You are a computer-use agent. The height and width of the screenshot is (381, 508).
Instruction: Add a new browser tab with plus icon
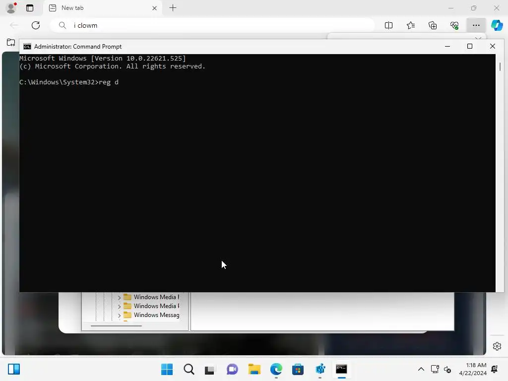click(x=173, y=8)
